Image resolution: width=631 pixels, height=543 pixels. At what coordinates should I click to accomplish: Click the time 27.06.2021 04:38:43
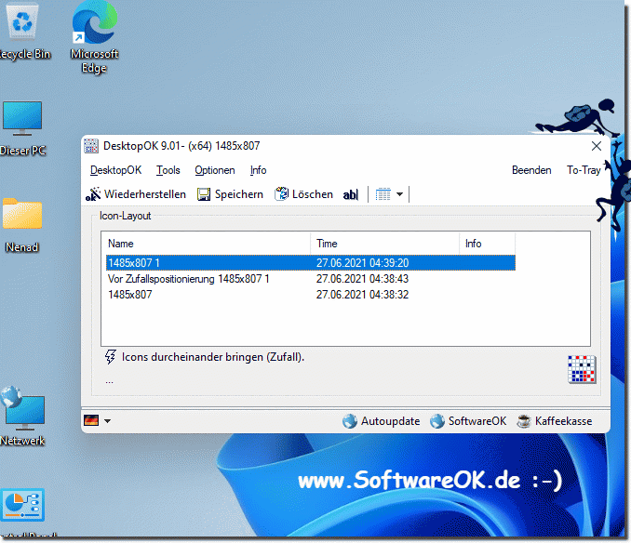pos(362,279)
